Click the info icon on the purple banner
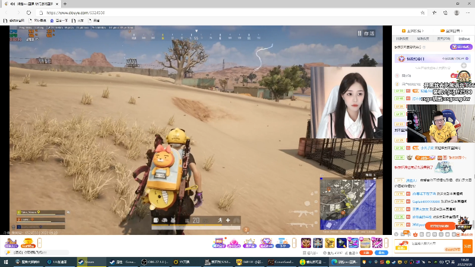 pyautogui.click(x=467, y=59)
